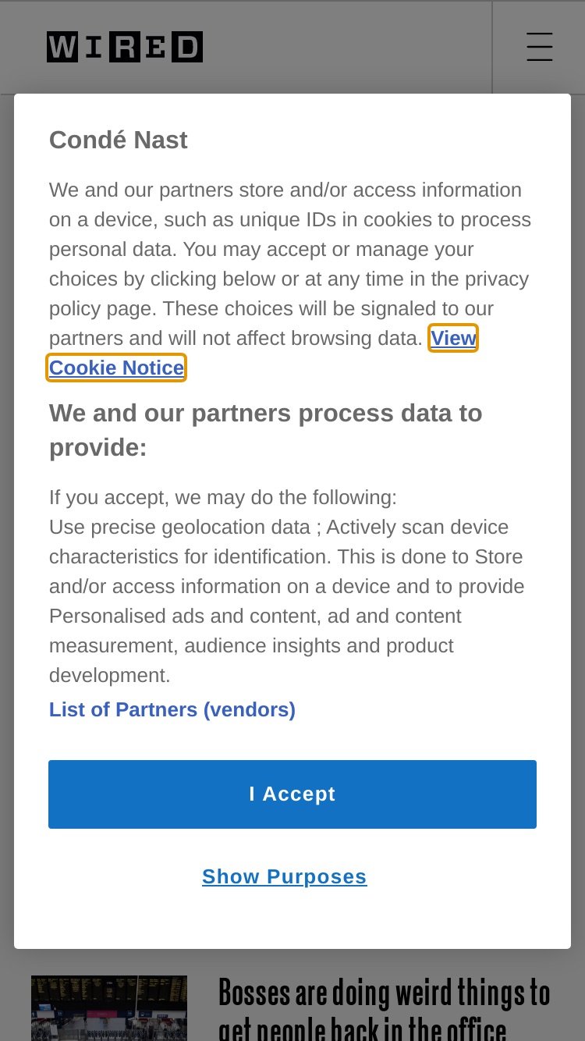Click the 'View' link text
Screen dimensions: 585x1041
[x=453, y=338]
